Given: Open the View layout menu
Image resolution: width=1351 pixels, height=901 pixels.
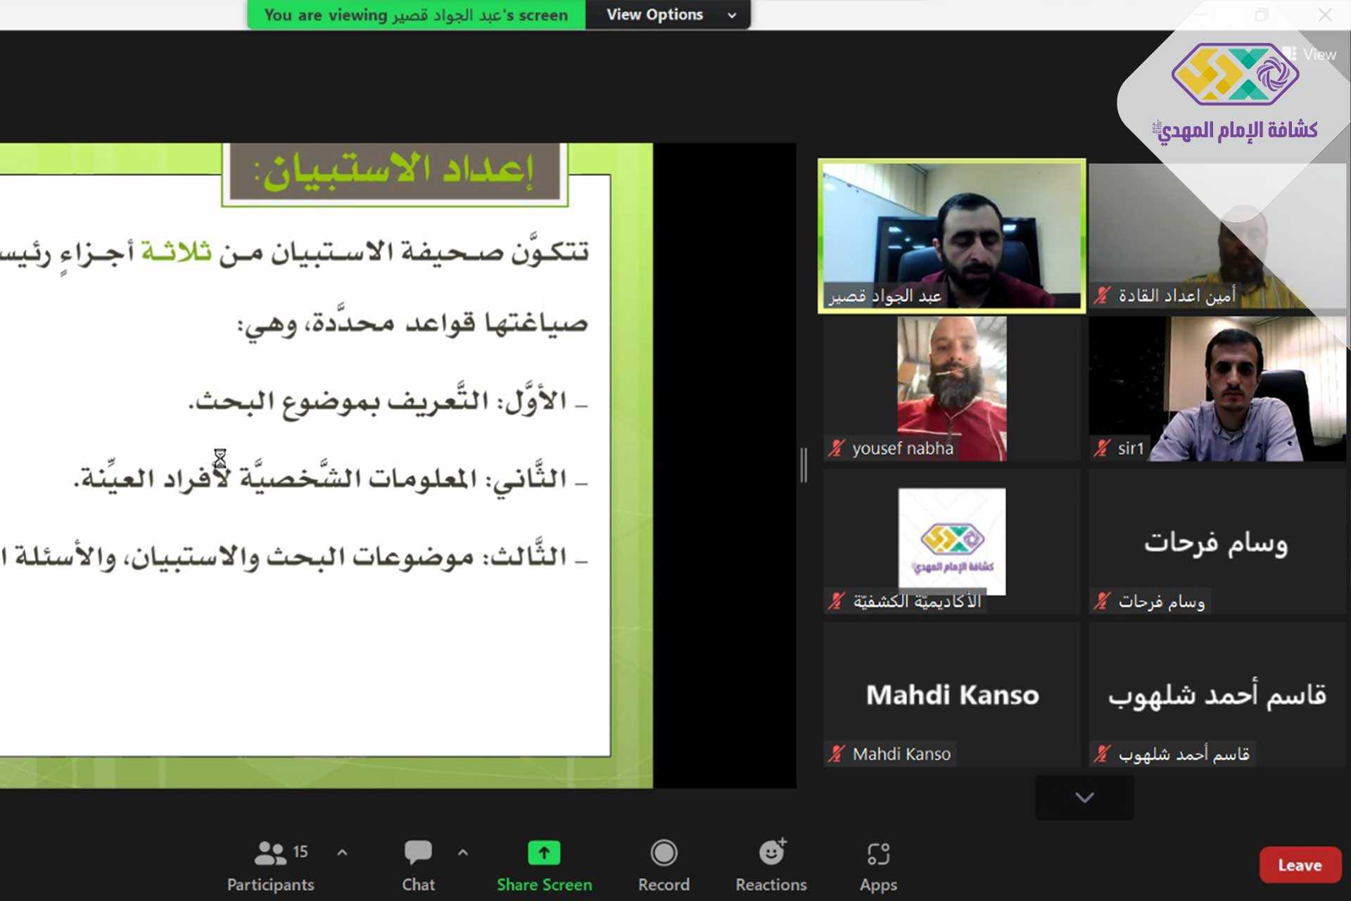Looking at the screenshot, I should [x=1310, y=54].
